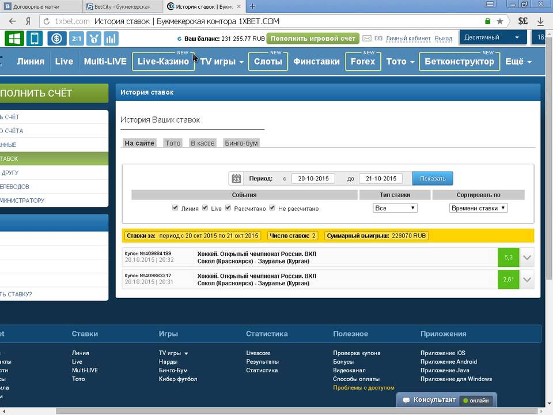Open the messages envelope icon
Screen dimensions: 553x415
coord(367,38)
